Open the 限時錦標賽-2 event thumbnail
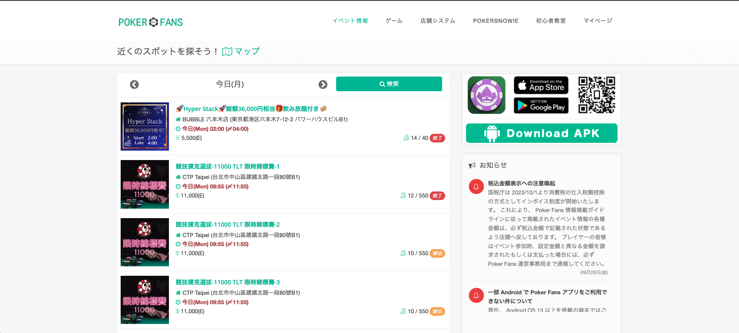The height and width of the screenshot is (333, 739). (145, 242)
